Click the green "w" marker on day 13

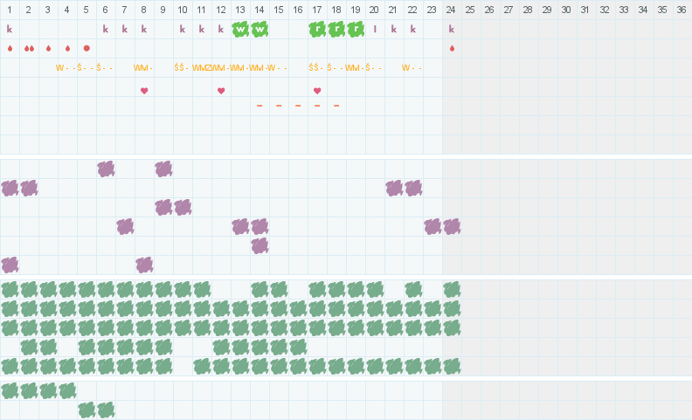click(240, 29)
